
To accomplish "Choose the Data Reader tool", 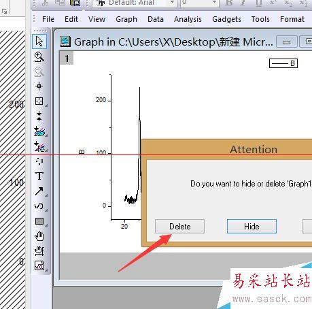I will click(x=39, y=101).
